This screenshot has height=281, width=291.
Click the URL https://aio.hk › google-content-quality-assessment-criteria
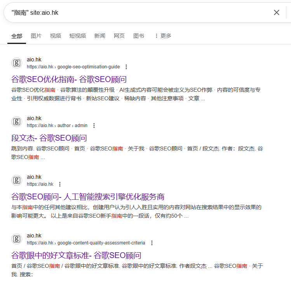click(x=86, y=243)
